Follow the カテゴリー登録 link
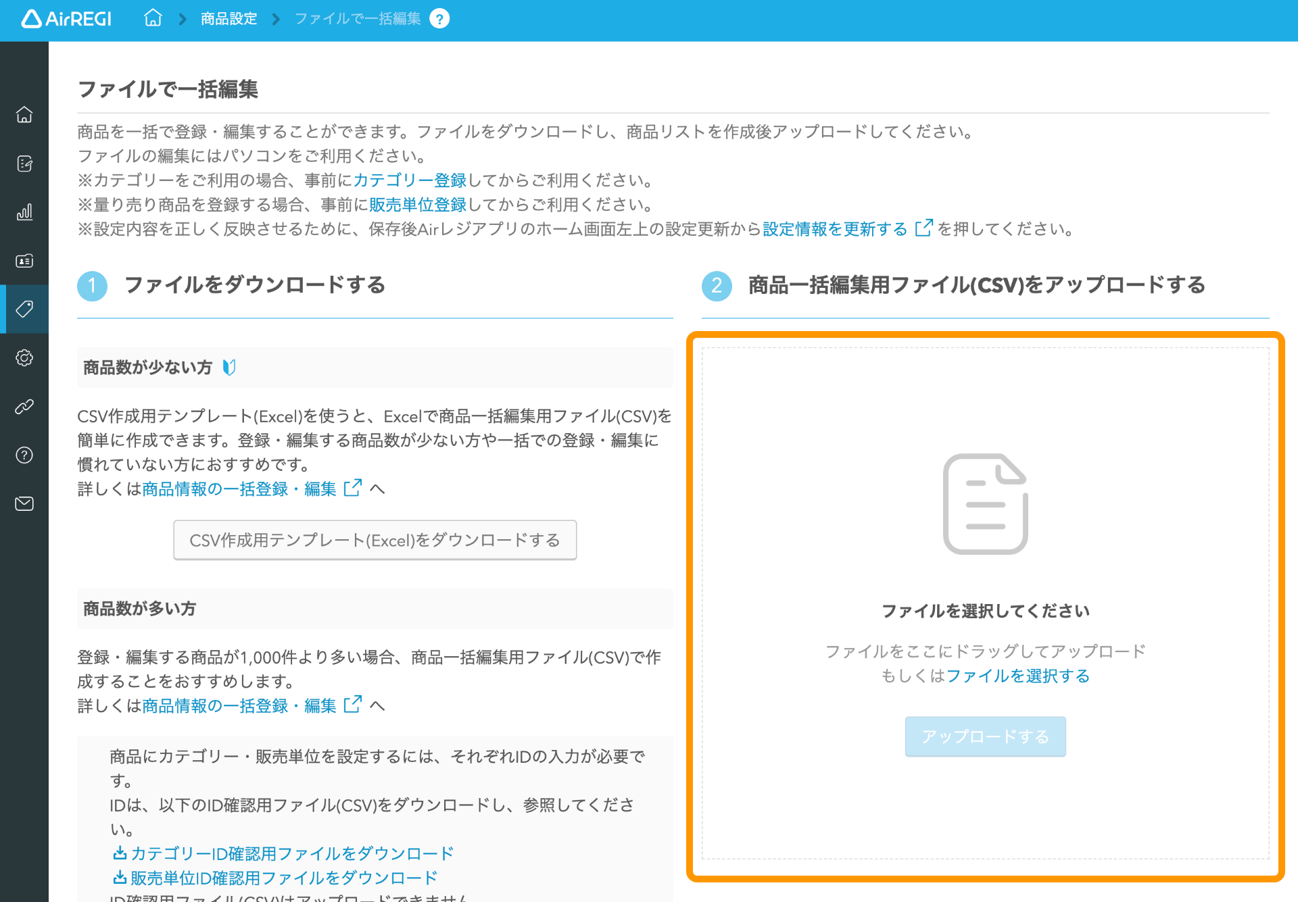The height and width of the screenshot is (902, 1298). click(x=410, y=180)
